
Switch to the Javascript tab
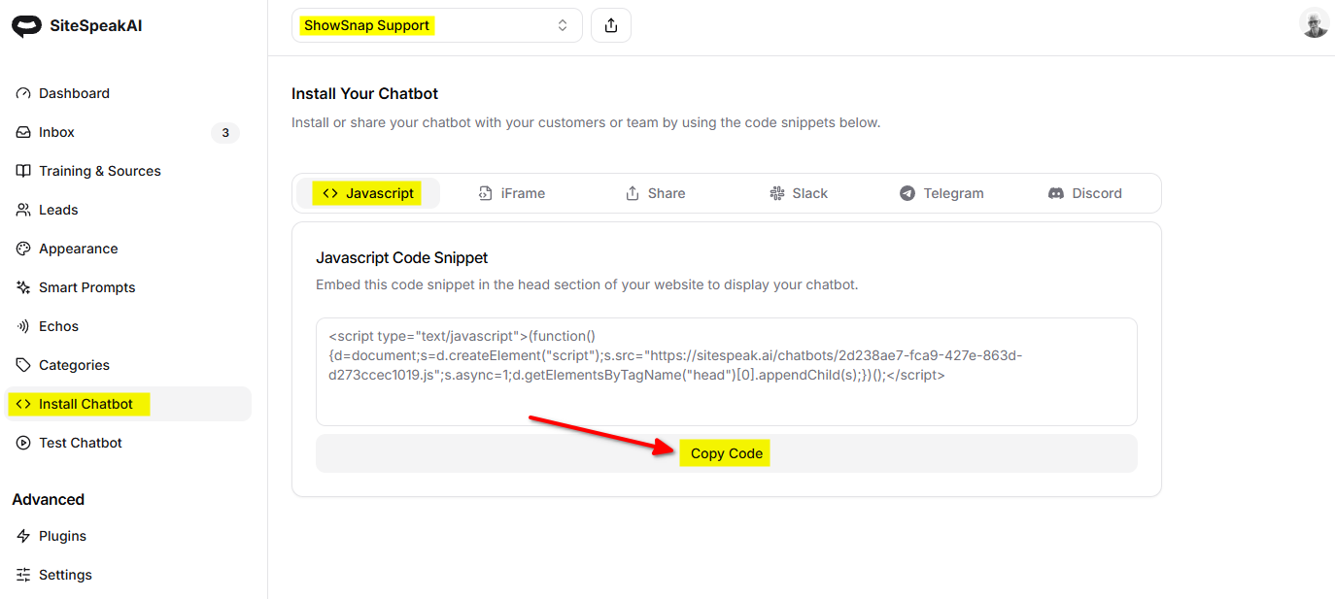click(368, 193)
